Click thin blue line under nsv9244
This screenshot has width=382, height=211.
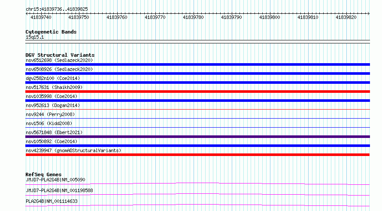click(197, 118)
